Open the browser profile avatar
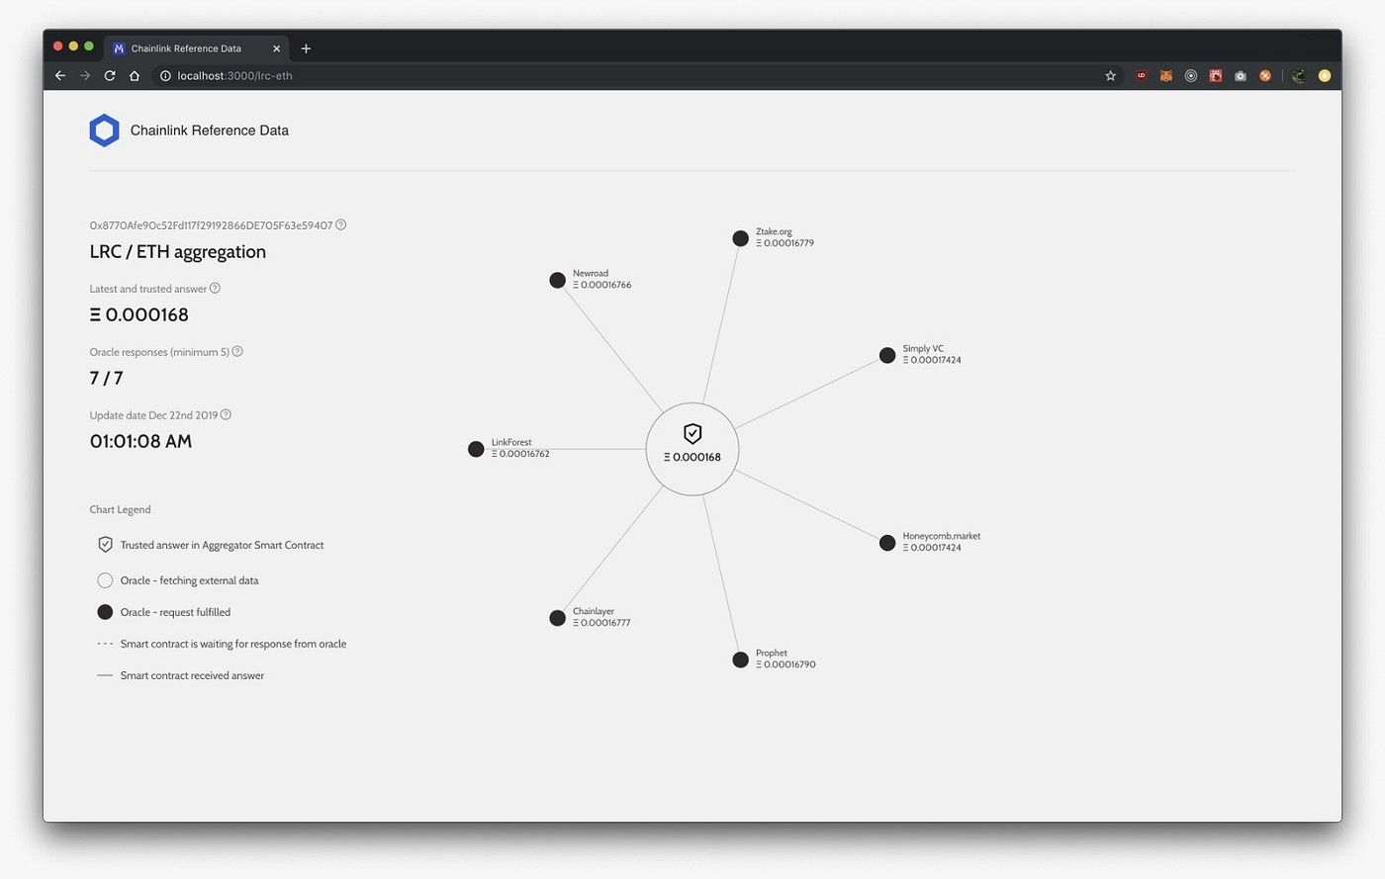Image resolution: width=1385 pixels, height=879 pixels. [x=1324, y=75]
